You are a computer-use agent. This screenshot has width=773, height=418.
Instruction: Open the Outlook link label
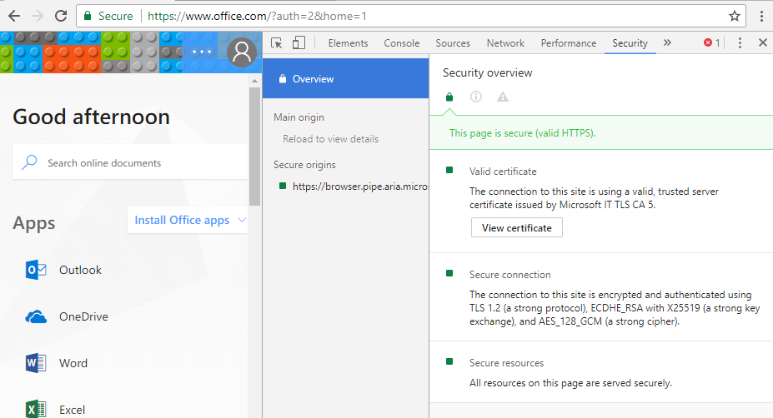[x=80, y=270]
